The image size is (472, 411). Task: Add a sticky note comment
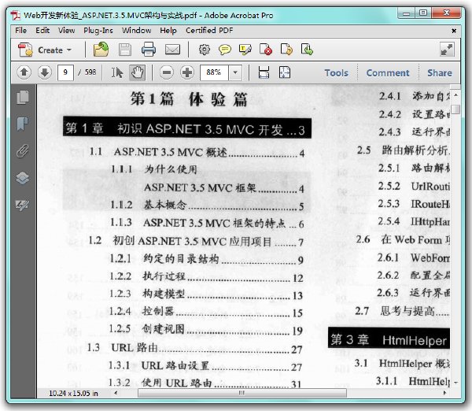[225, 50]
